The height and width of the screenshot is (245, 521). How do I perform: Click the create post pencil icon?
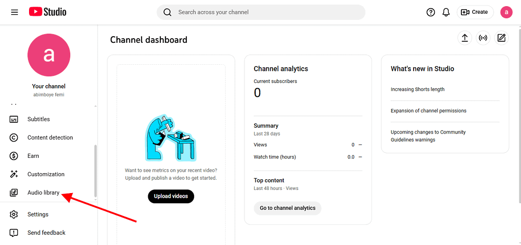[x=502, y=38]
